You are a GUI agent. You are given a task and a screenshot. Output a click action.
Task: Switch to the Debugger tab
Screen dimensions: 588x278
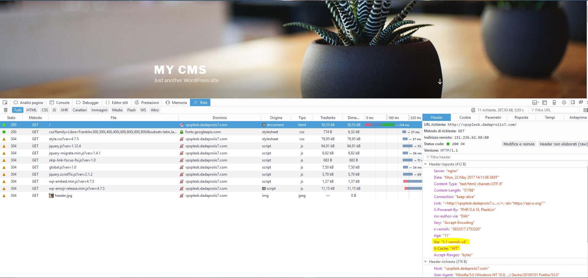88,102
